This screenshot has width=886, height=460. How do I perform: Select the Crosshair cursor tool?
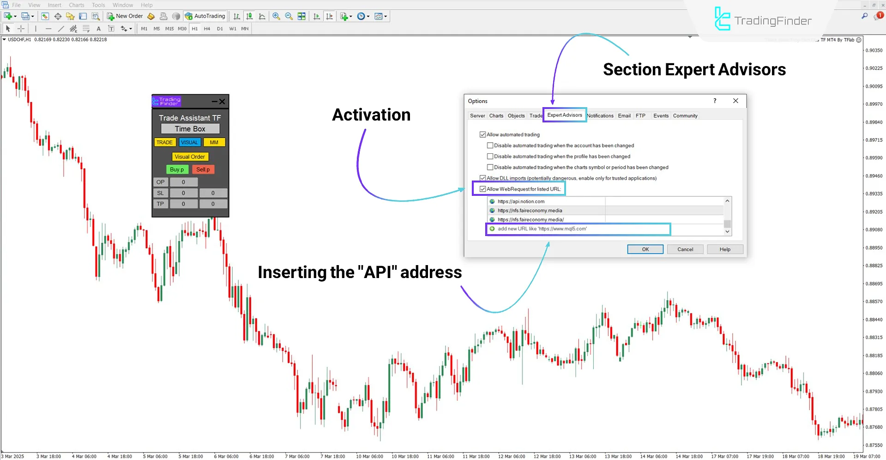tap(21, 29)
